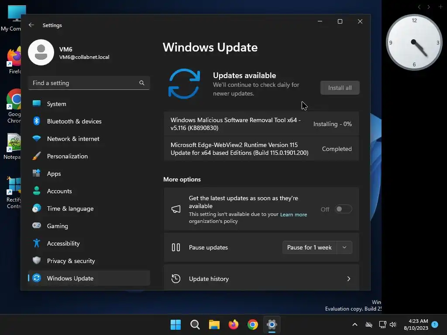The image size is (447, 335).
Task: Click the System monitor icon in sidebar
Action: [37, 104]
